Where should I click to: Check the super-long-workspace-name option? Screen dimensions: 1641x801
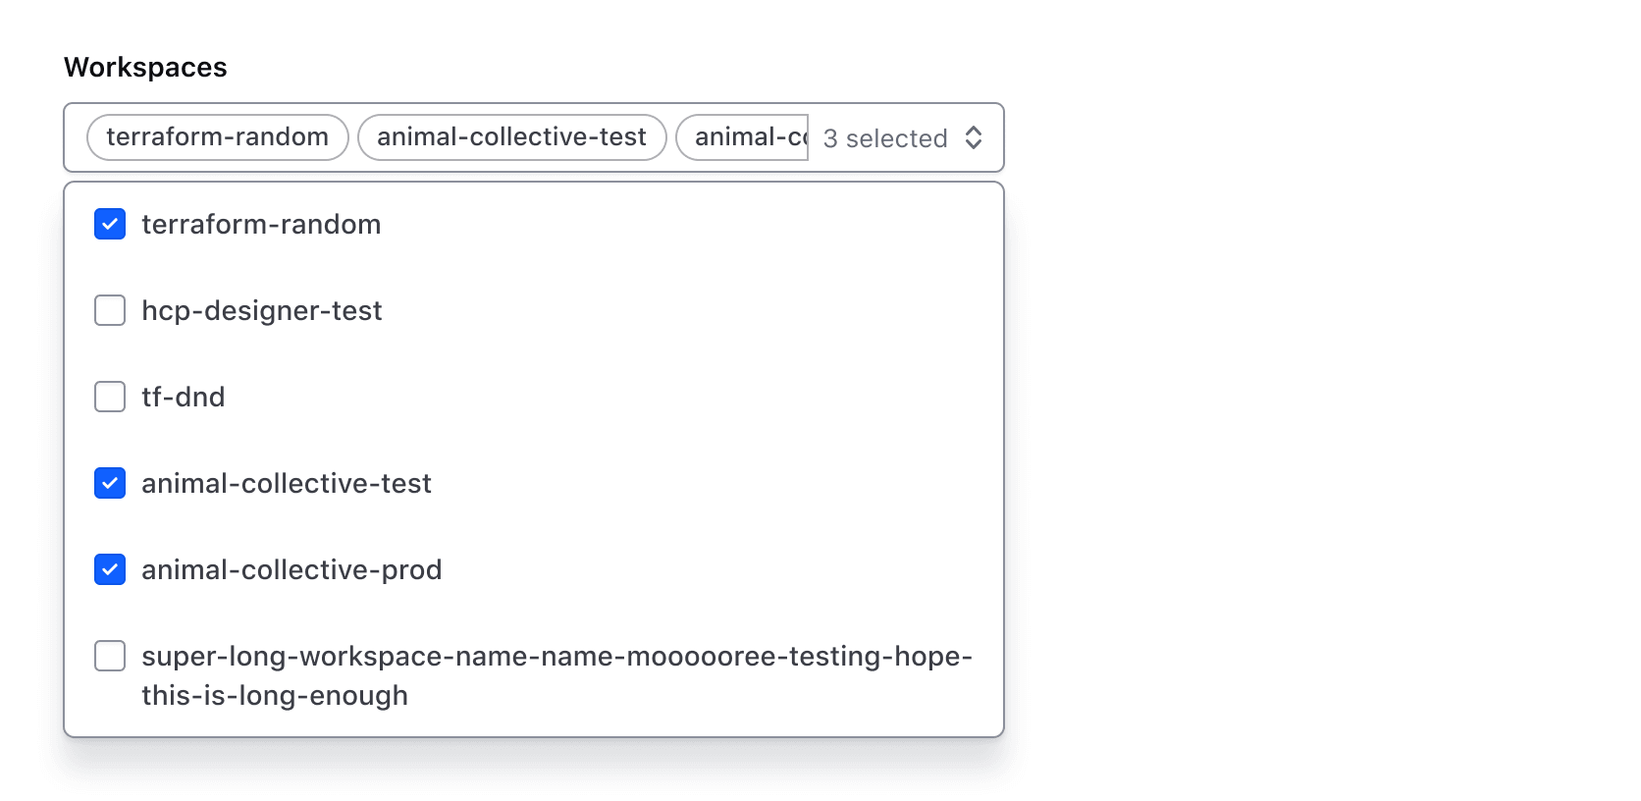pos(109,656)
